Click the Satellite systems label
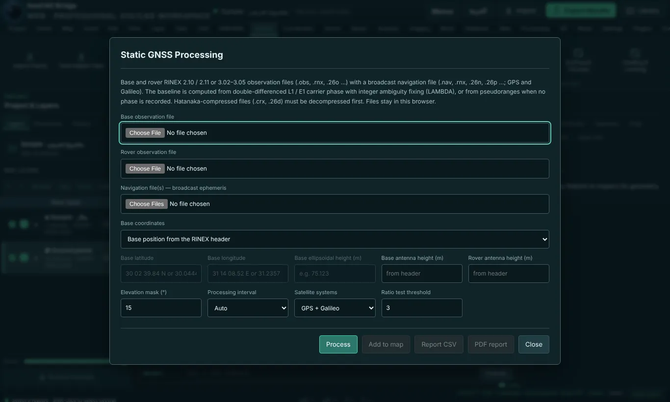This screenshot has height=402, width=670. coord(316,292)
